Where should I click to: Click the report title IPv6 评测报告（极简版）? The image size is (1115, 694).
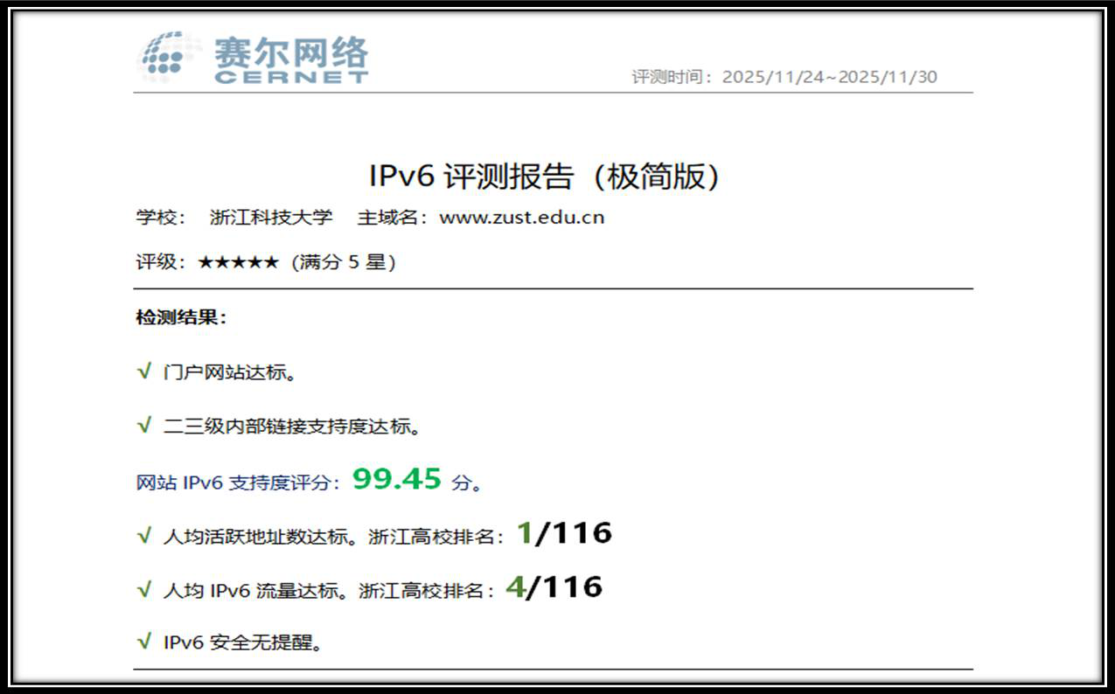[x=546, y=177]
